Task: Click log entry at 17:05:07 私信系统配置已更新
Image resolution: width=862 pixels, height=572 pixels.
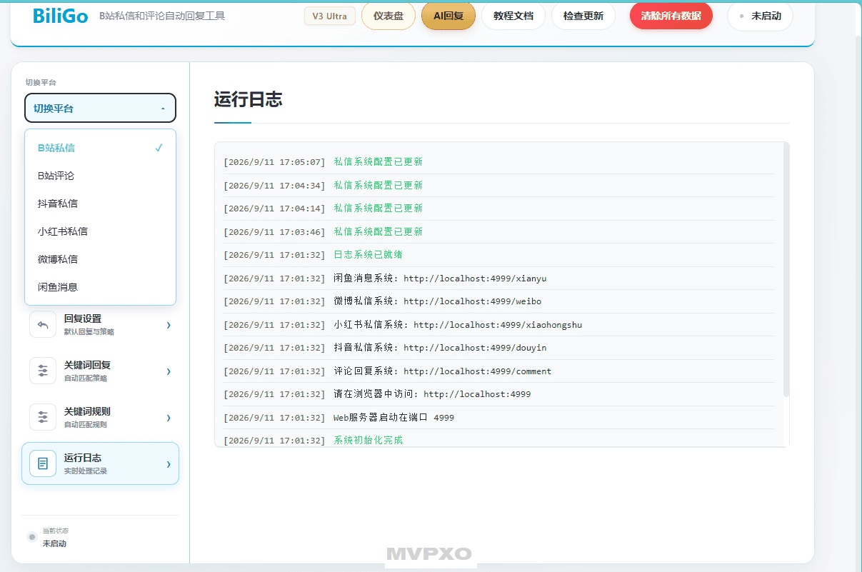Action: point(498,162)
